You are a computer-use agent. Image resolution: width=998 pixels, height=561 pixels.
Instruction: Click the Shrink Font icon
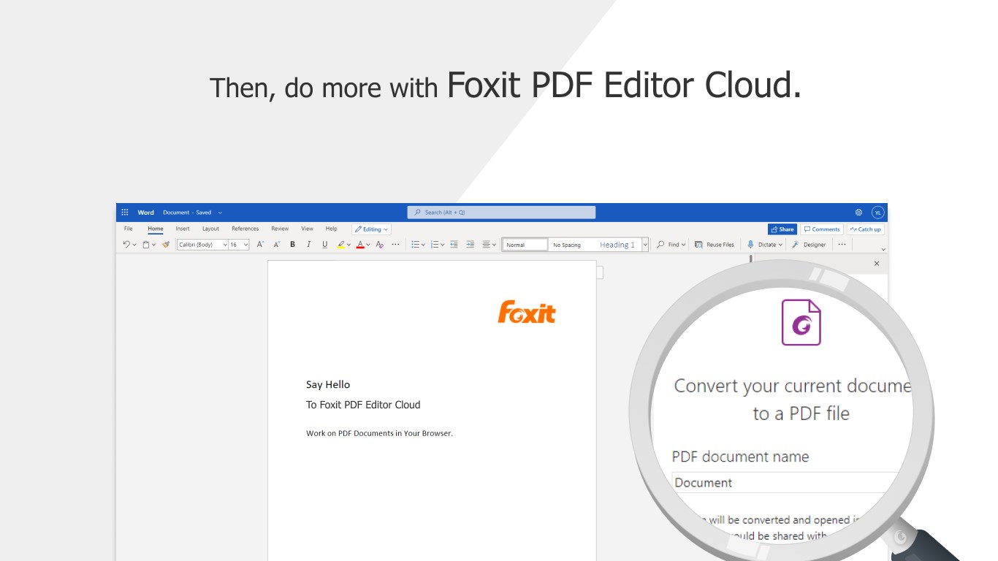pos(276,245)
